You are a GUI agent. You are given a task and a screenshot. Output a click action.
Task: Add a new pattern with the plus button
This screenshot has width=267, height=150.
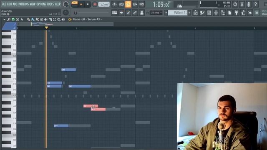pyautogui.click(x=189, y=13)
